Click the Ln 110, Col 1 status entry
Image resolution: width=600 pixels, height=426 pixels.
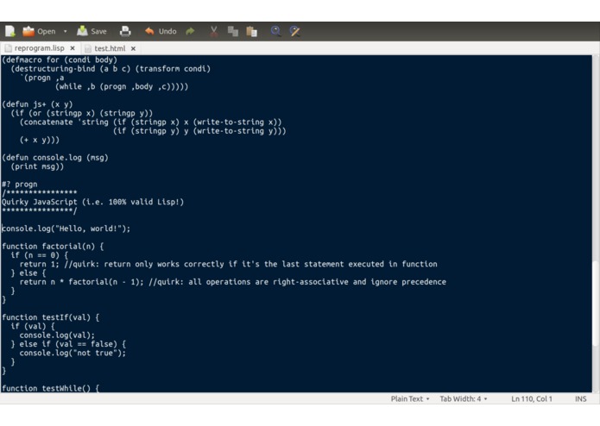click(532, 398)
